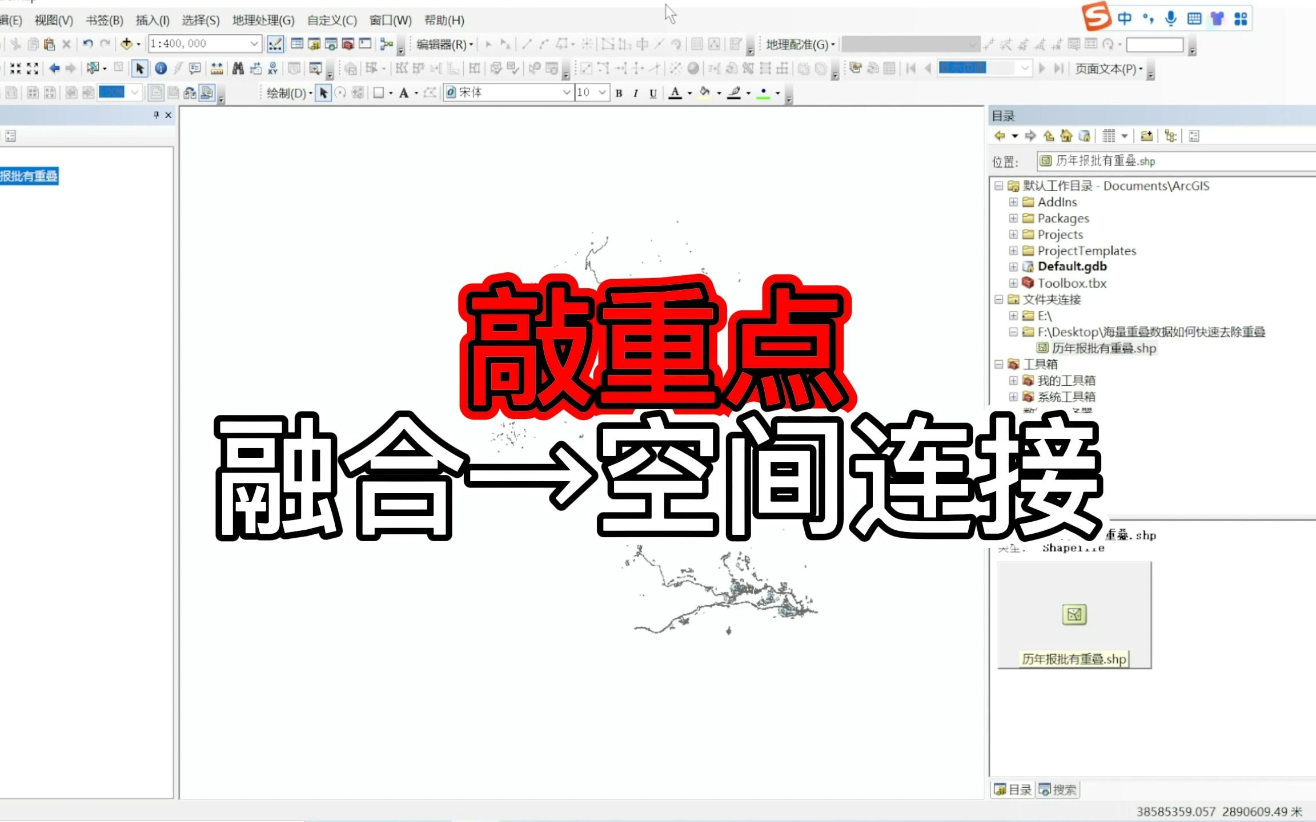This screenshot has width=1316, height=822.
Task: Select 历年报批有重叠.shp in catalog tree
Action: point(1103,348)
